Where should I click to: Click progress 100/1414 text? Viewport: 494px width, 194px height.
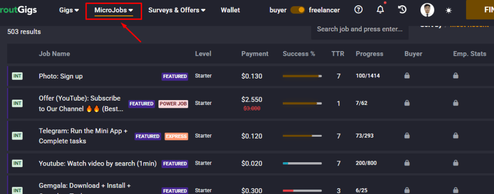368,76
